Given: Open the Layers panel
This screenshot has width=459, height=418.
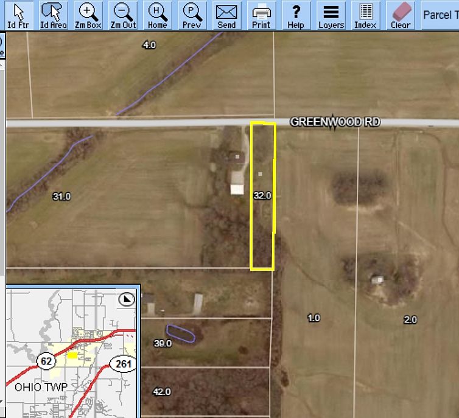Looking at the screenshot, I should [x=331, y=15].
